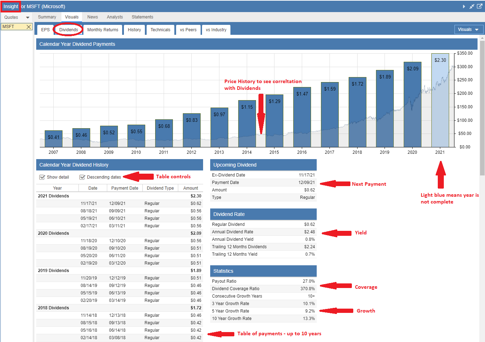
Task: Click the 2016 $1.47 dividend bar
Action: 302,117
